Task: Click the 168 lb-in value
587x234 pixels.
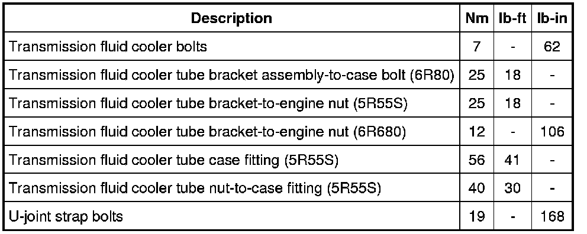Action: (551, 216)
